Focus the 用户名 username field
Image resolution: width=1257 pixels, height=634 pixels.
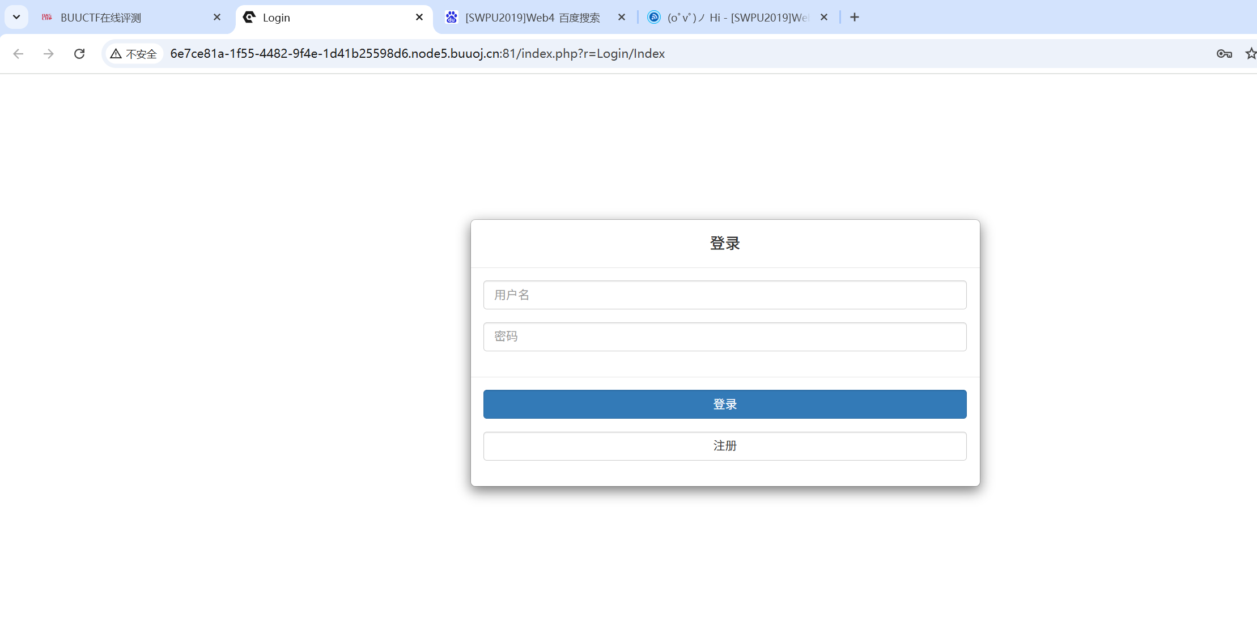(724, 295)
